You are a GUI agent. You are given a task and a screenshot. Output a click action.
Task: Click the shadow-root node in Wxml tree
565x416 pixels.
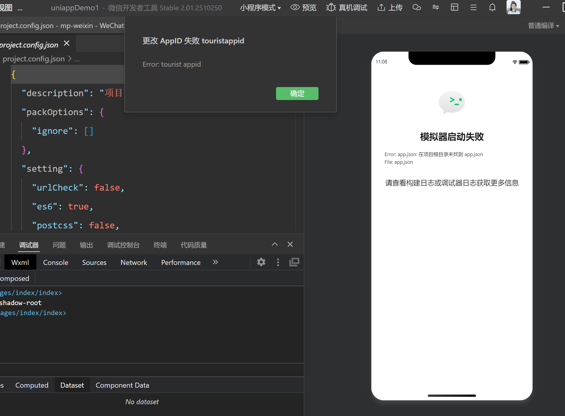21,303
